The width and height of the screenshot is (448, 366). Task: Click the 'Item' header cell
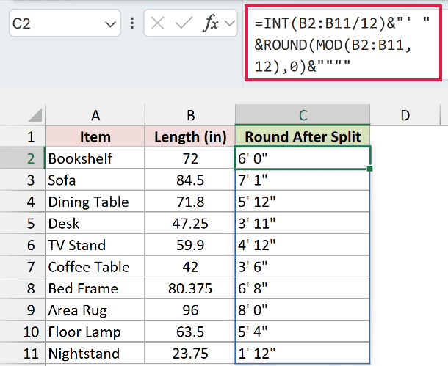[x=95, y=136]
